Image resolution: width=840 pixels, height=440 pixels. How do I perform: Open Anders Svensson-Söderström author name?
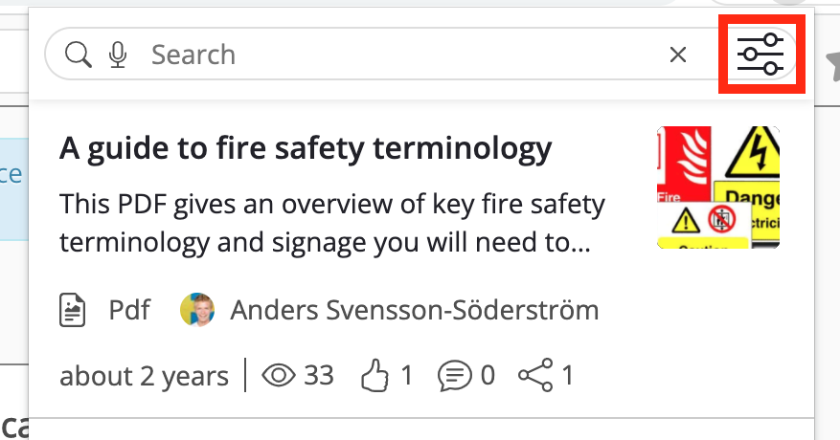click(414, 310)
